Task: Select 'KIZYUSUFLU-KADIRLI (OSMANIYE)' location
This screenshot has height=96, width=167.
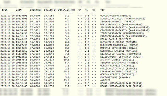Action: click(121, 54)
